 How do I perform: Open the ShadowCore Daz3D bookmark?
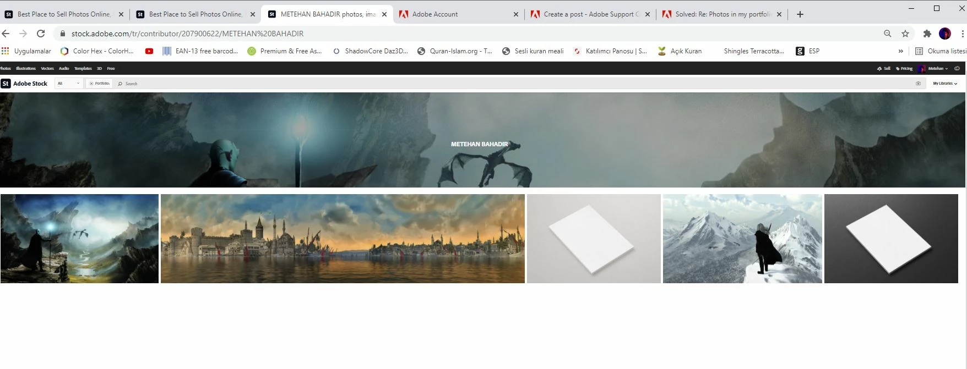coord(371,51)
